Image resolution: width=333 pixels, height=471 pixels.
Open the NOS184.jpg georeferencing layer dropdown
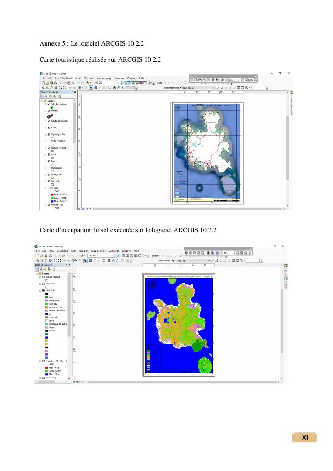[214, 88]
